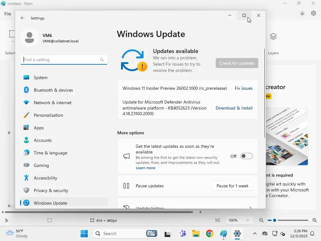Click the Paint account profile icon
Image resolution: width=321 pixels, height=241 pixels.
[302, 13]
